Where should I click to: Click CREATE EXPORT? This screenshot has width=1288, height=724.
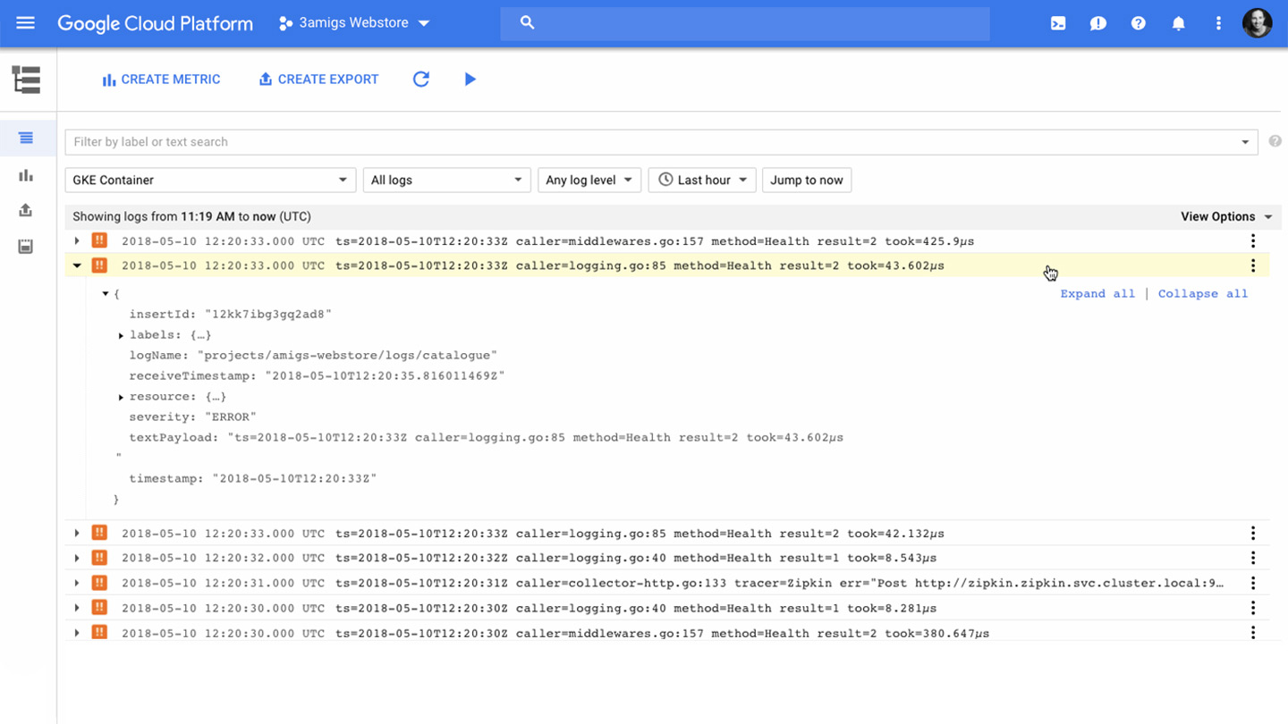point(318,80)
